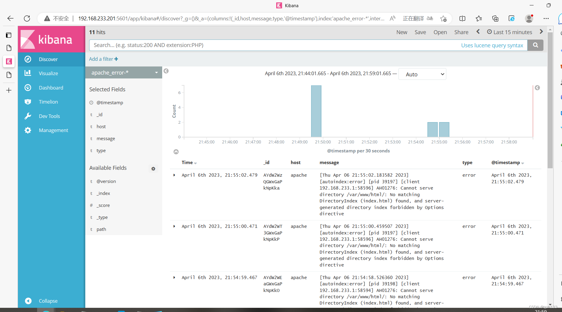Click Share in top menu

[461, 32]
